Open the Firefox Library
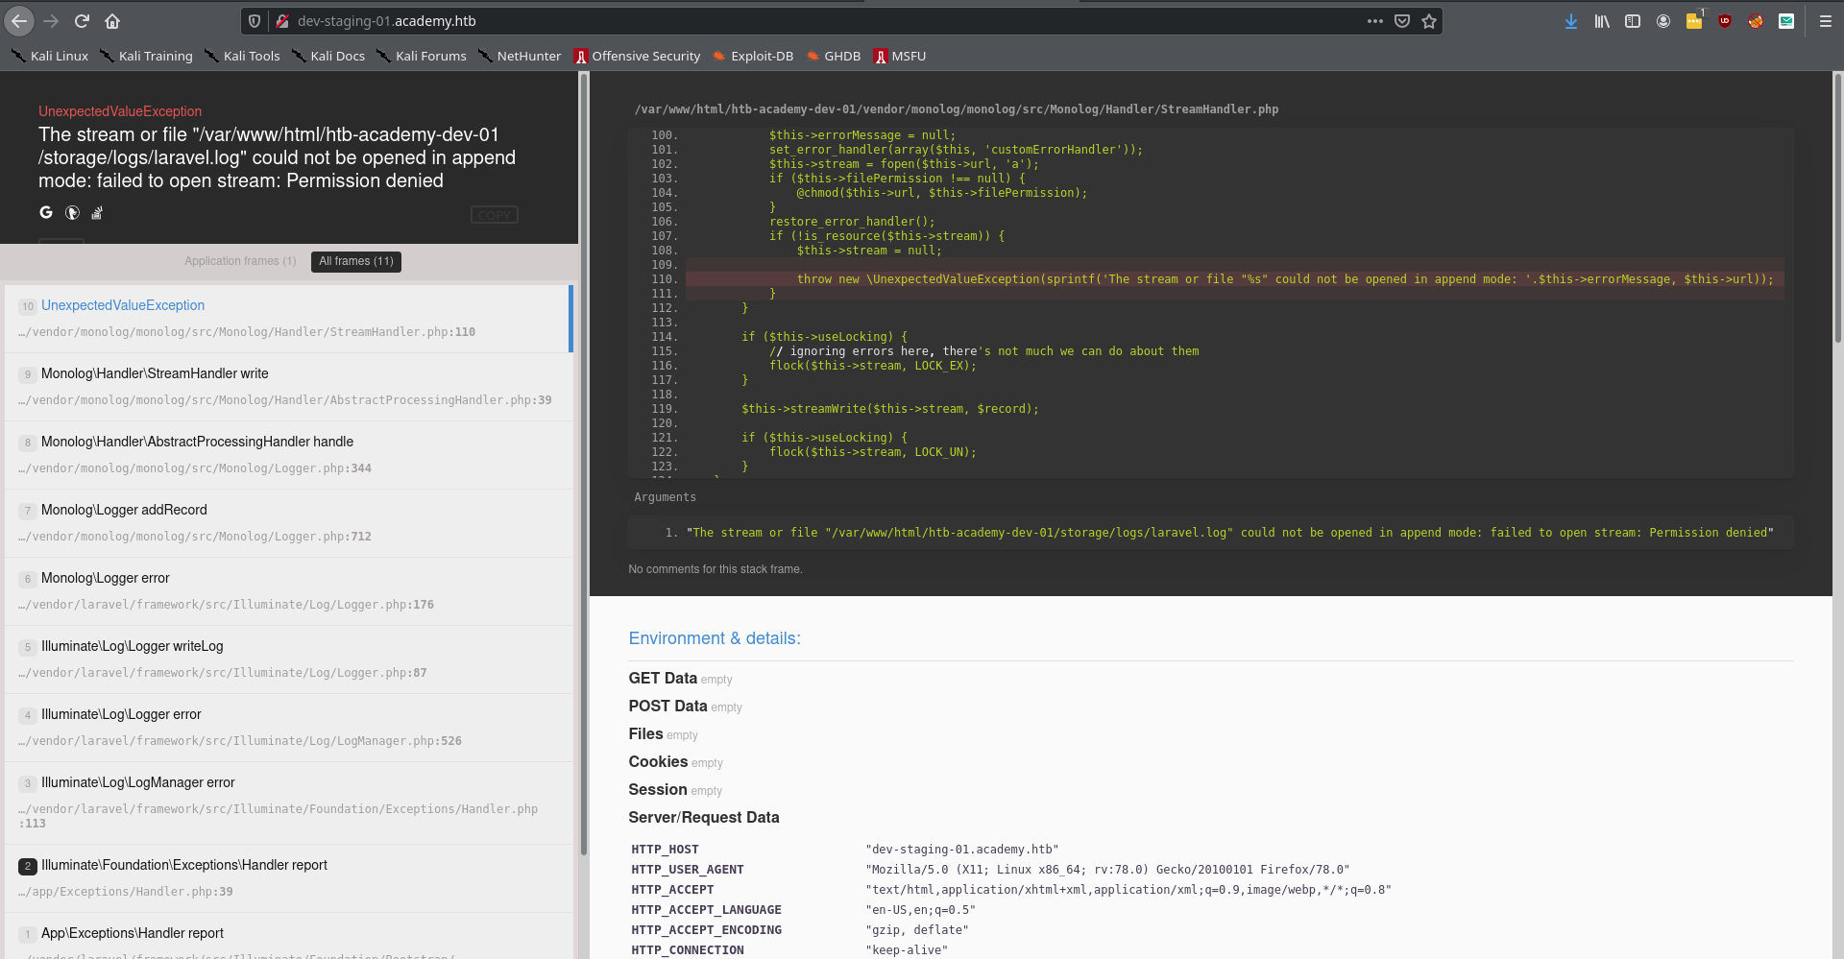 (x=1602, y=21)
